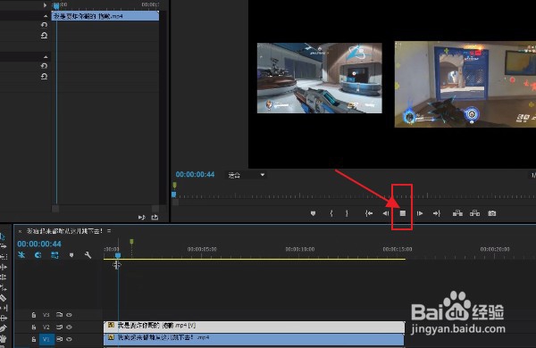The image size is (536, 348).
Task: Select the blue clip on track V1
Action: pos(254,339)
